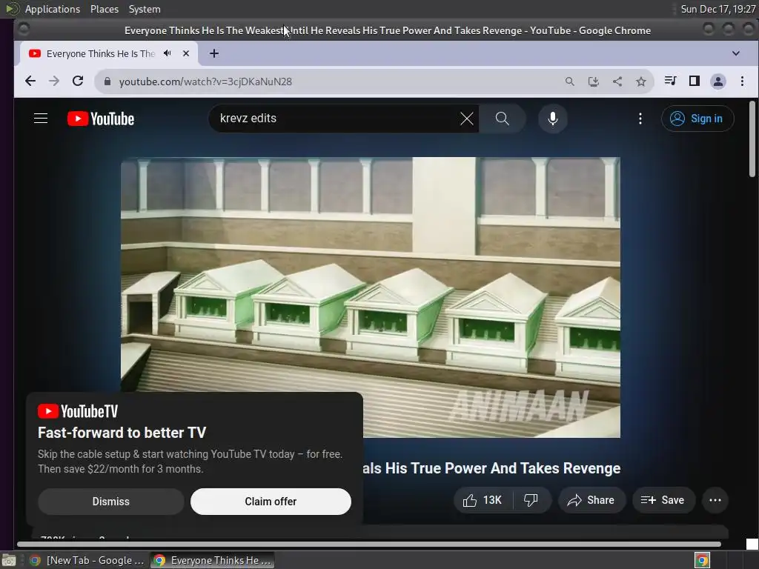Share this page from the address bar
This screenshot has width=759, height=569.
click(x=617, y=81)
